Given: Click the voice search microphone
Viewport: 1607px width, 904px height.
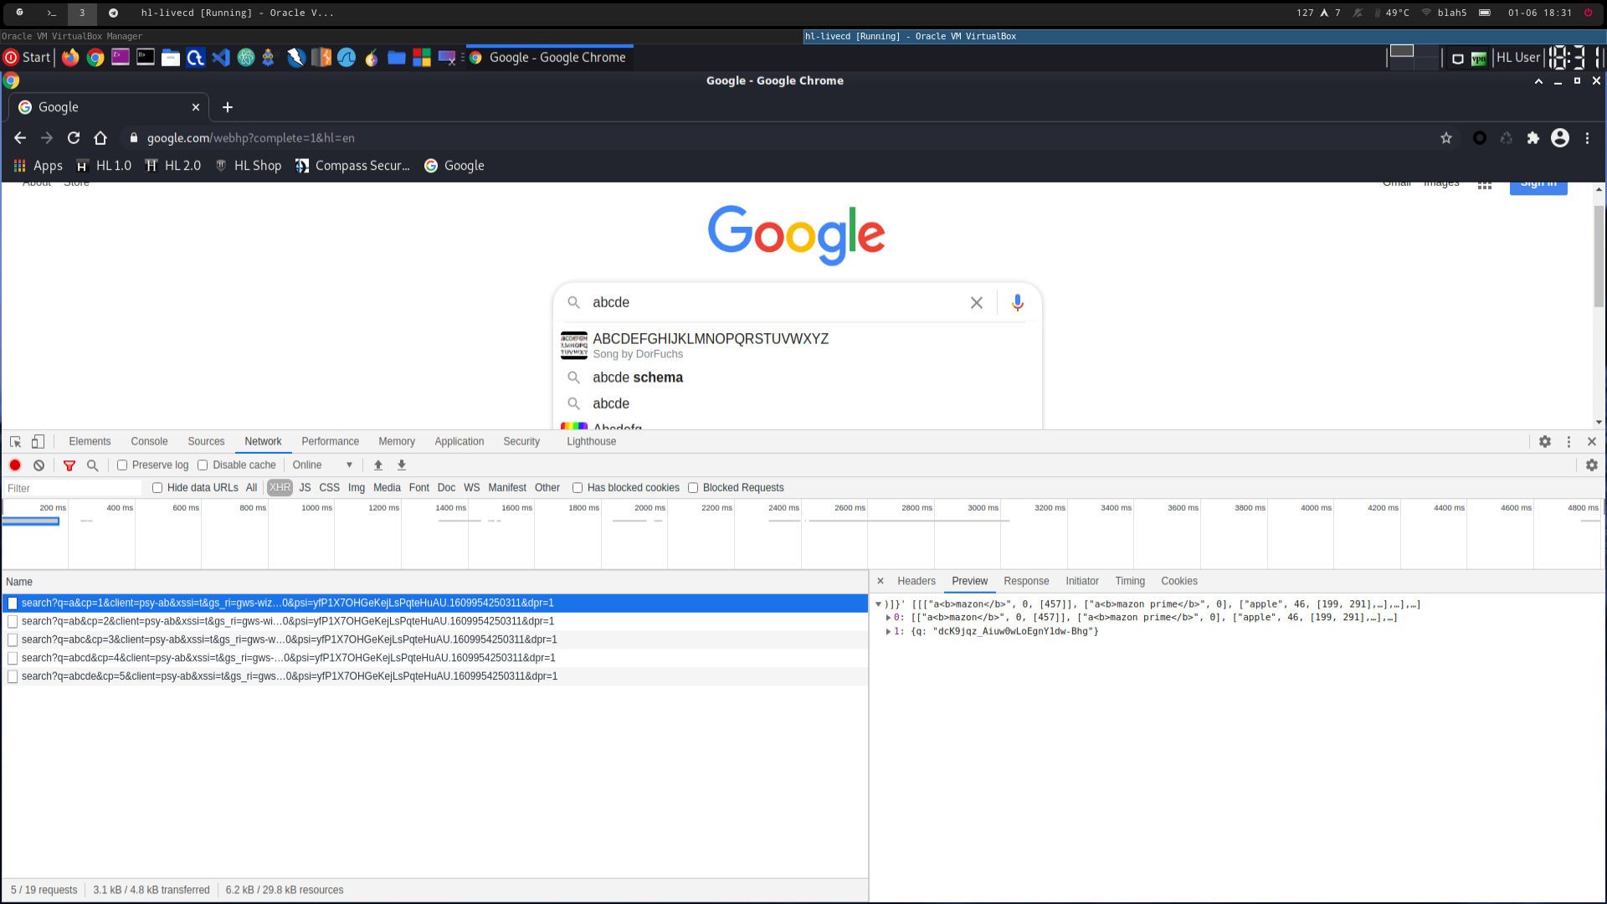Looking at the screenshot, I should coord(1018,303).
